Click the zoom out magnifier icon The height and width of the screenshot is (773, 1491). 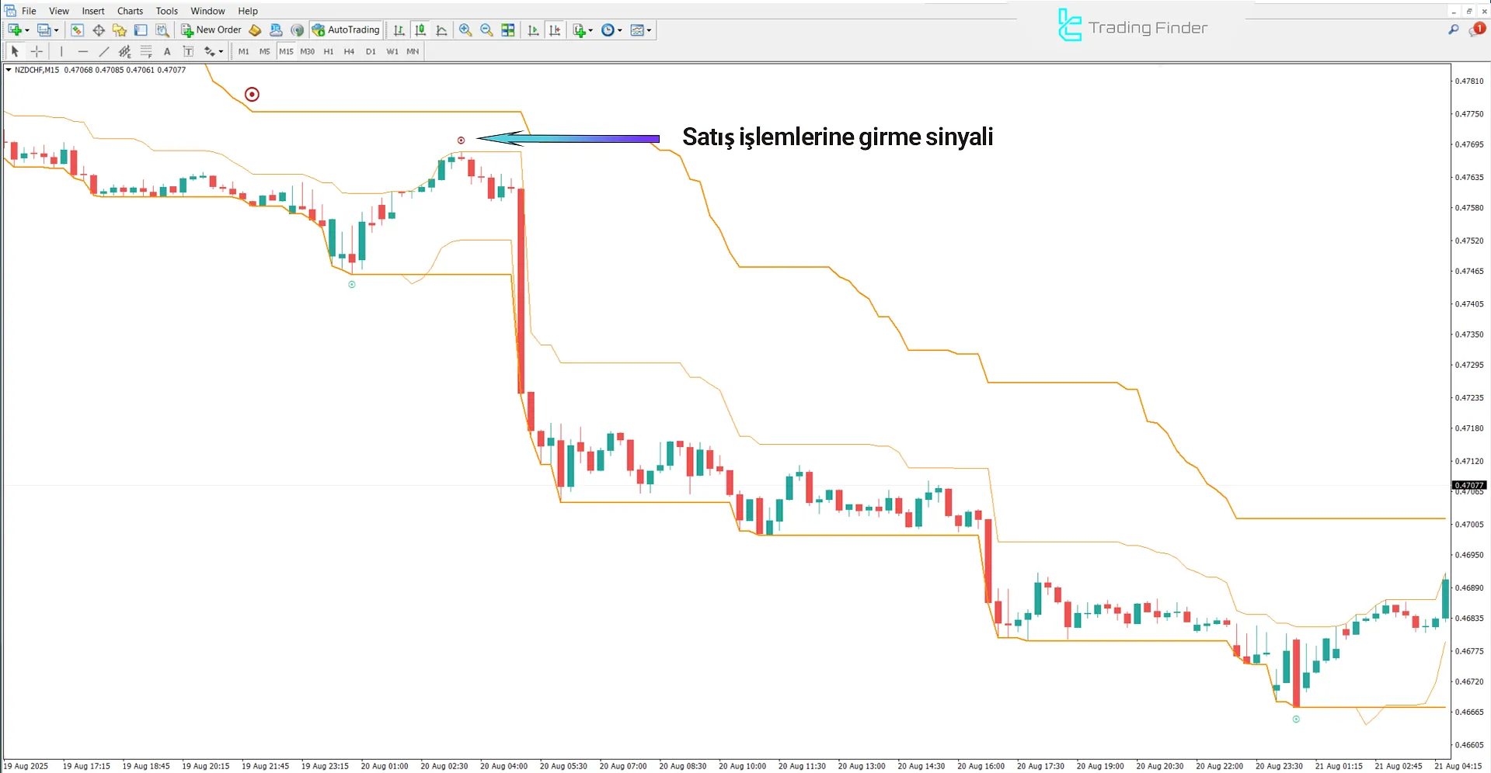[486, 30]
